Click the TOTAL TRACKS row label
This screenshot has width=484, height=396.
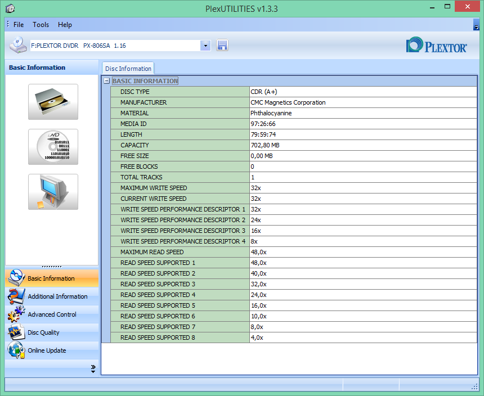pos(141,177)
